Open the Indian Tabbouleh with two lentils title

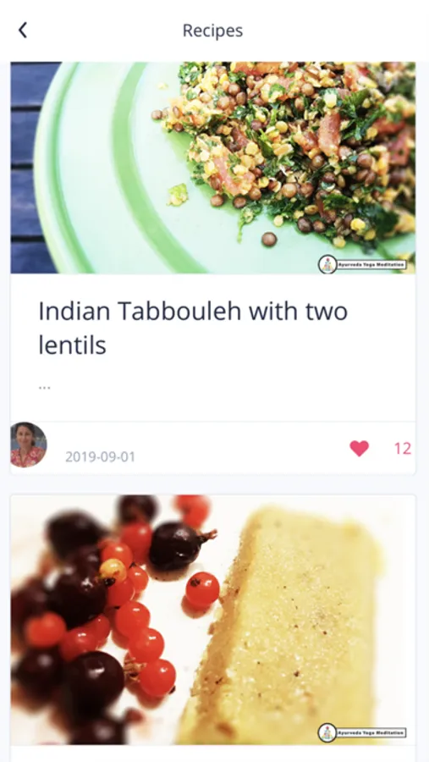(193, 328)
